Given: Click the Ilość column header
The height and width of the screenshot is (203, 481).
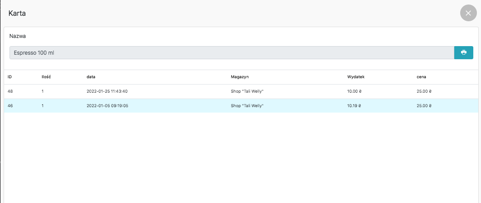Looking at the screenshot, I should point(46,77).
